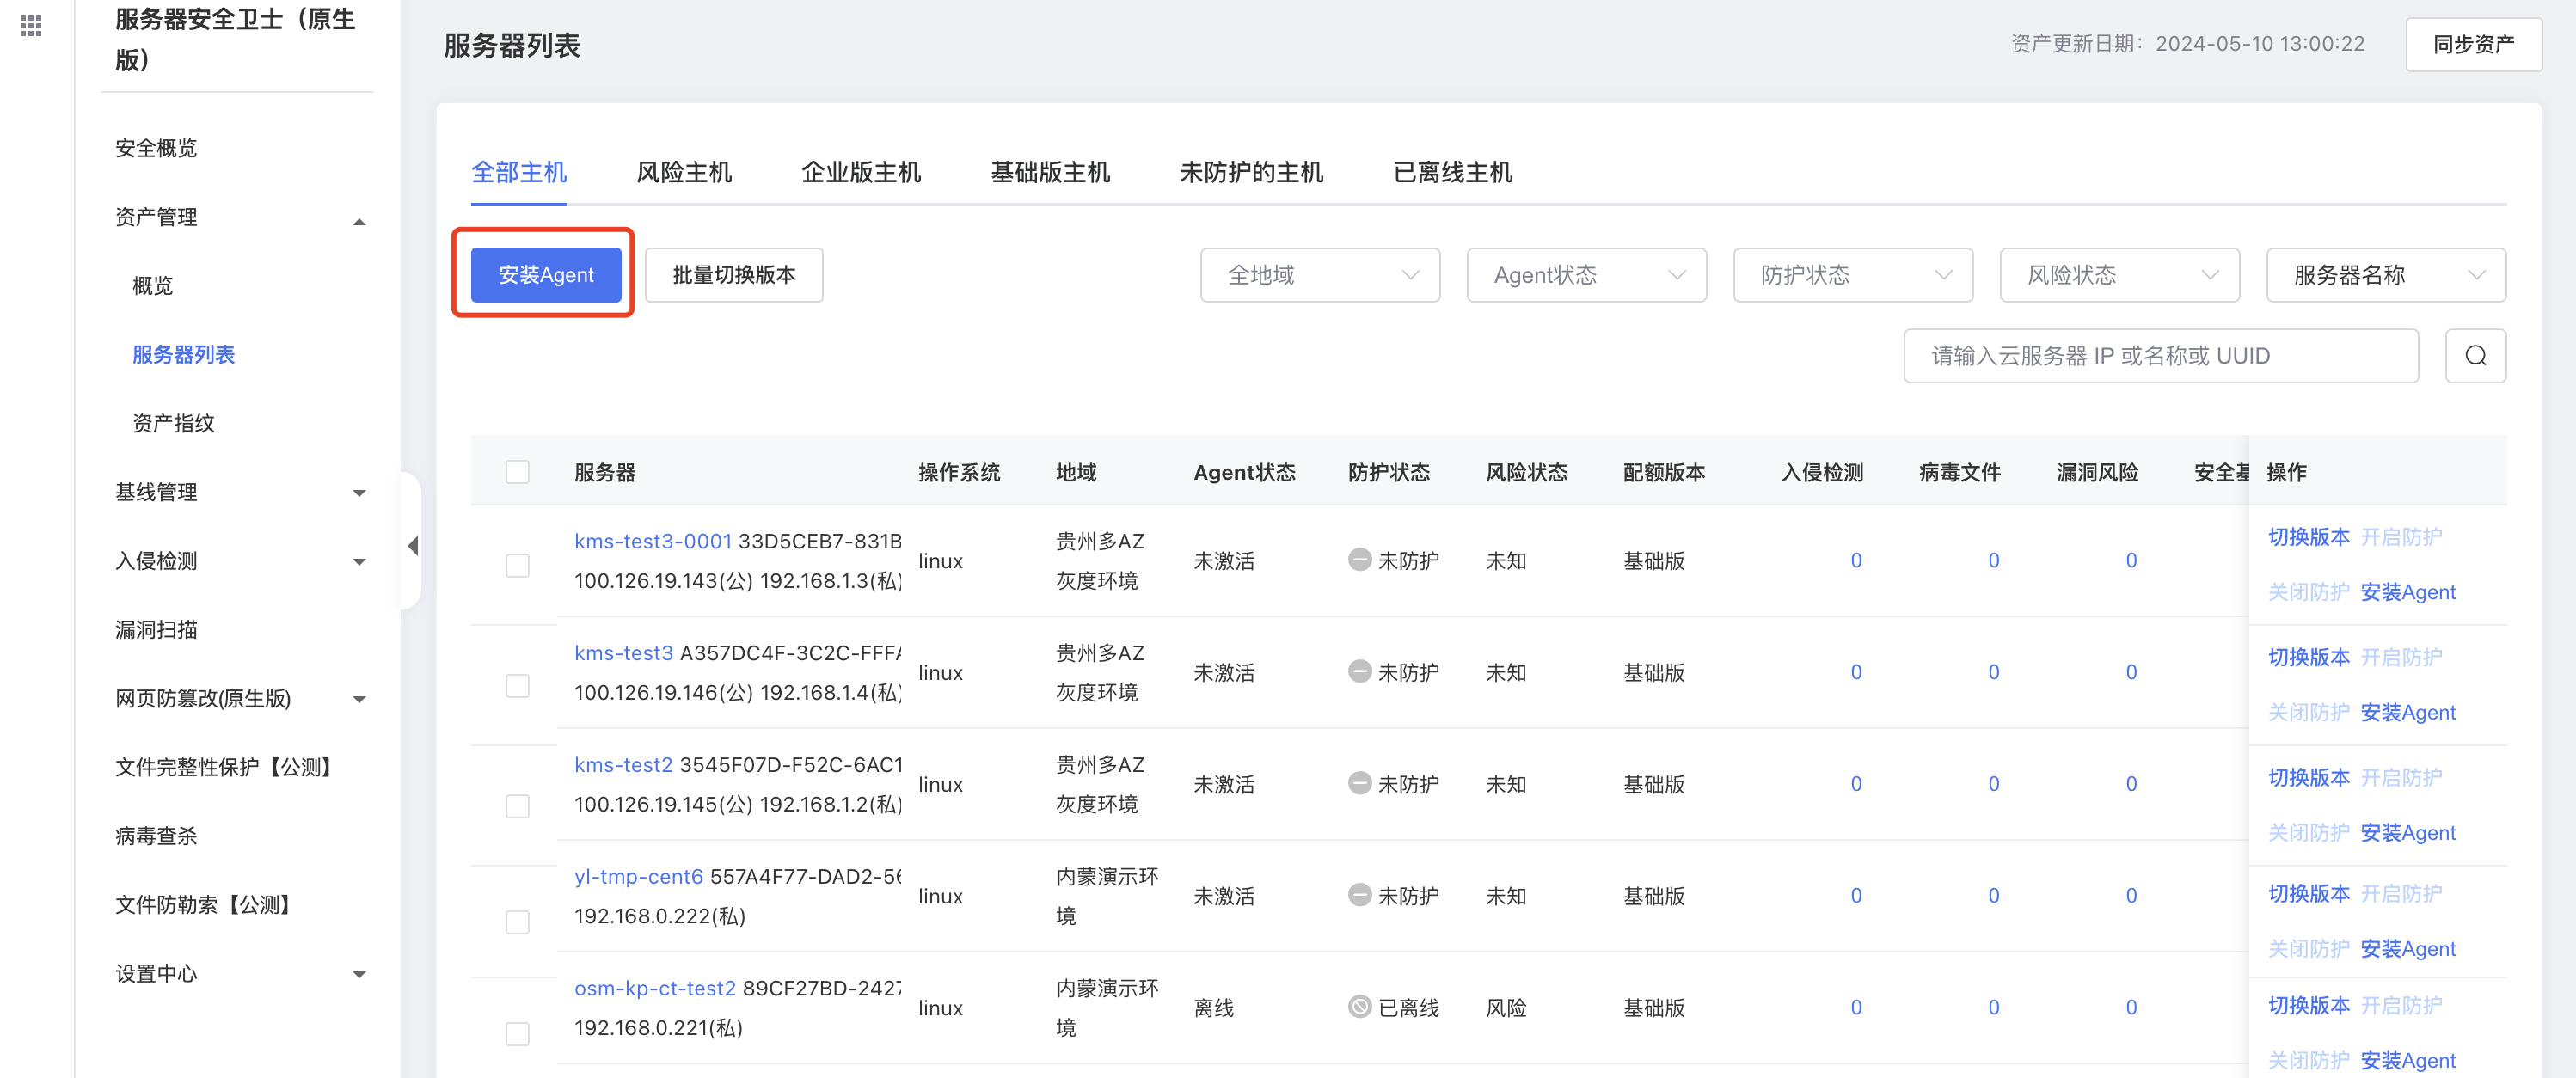Check the box for kms-test3-0001 row
2576x1078 pixels.
coord(517,565)
